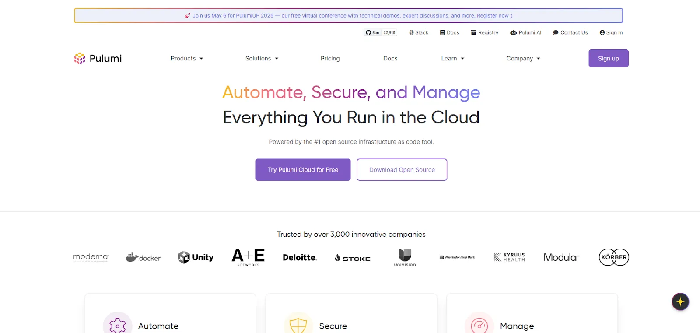Click the Moderna logo
The image size is (700, 333).
(91, 257)
